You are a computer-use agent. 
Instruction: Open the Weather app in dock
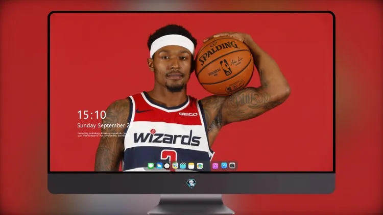coord(159,166)
